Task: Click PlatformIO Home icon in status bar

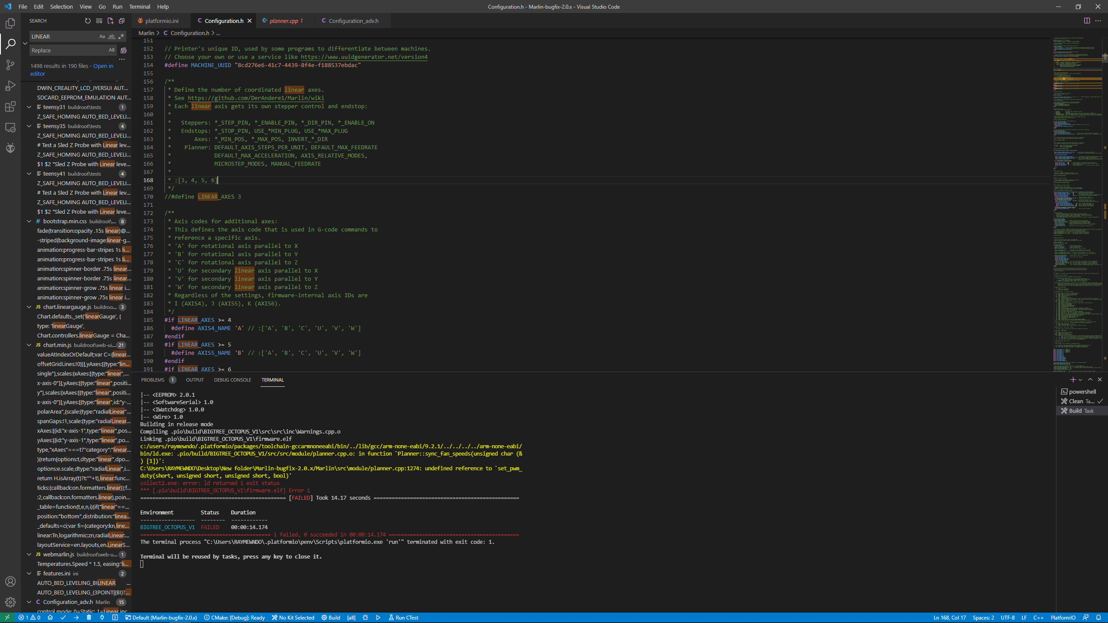Action: 50,617
